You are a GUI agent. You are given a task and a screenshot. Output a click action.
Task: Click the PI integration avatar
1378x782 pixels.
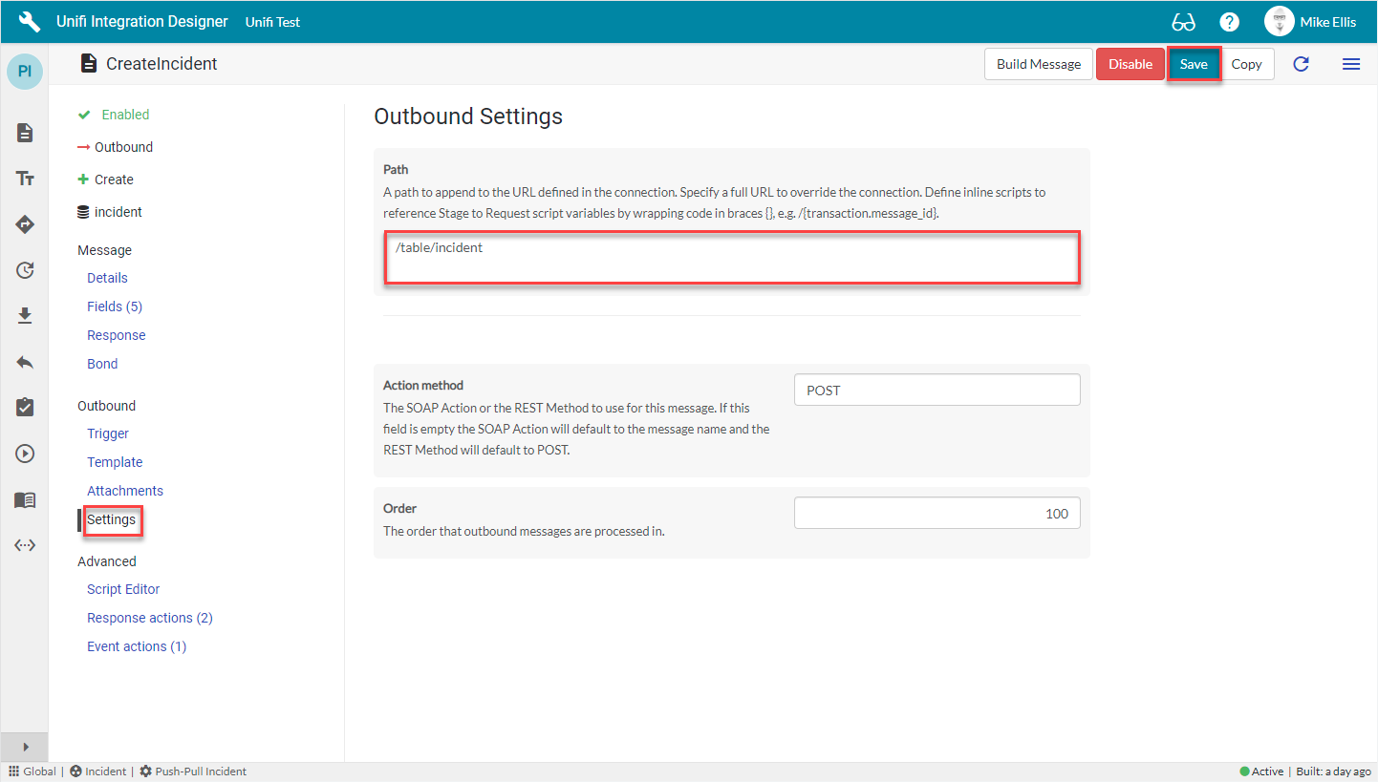tap(25, 72)
